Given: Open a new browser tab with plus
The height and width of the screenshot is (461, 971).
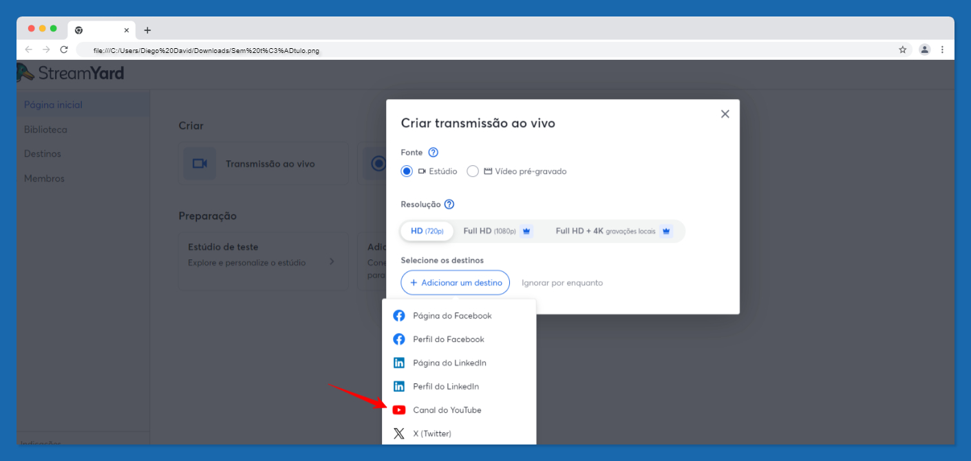Looking at the screenshot, I should tap(147, 30).
